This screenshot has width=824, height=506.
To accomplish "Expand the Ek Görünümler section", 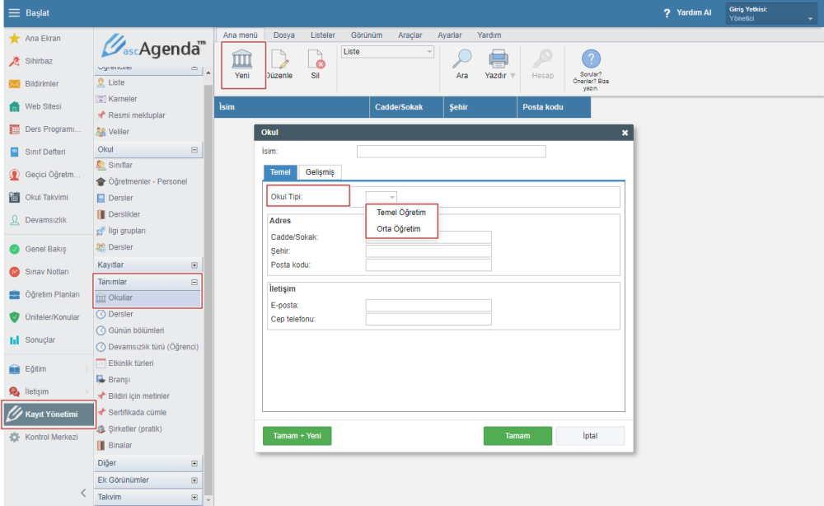I will [x=194, y=480].
